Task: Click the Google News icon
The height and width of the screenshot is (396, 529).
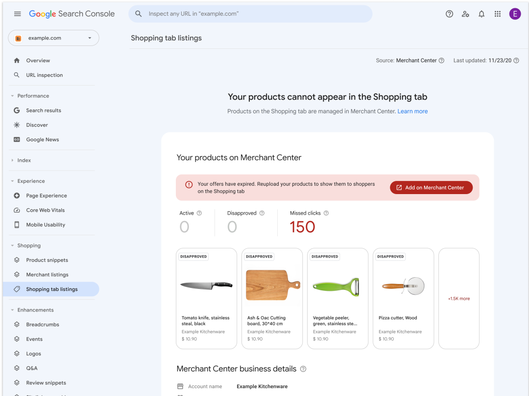Action: click(x=17, y=139)
